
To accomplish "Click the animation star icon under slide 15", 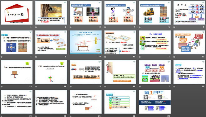I will coord(71,87).
